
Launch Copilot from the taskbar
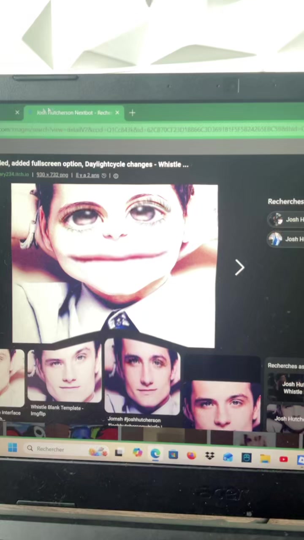[137, 453]
